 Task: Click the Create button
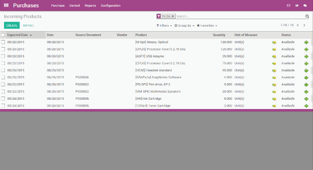[12, 25]
